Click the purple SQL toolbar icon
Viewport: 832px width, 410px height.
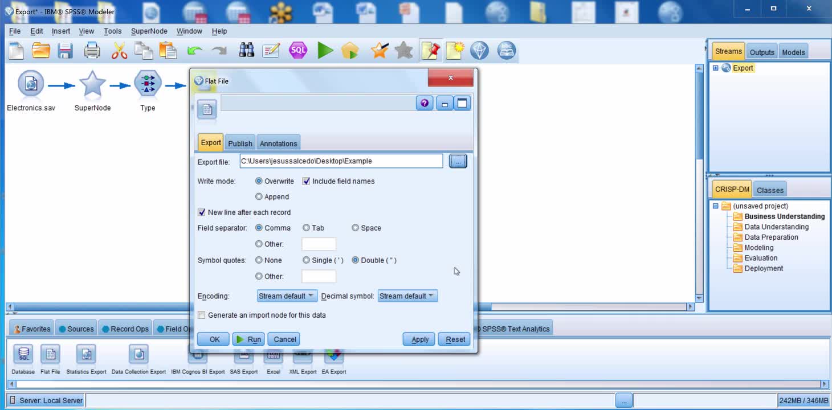[298, 51]
